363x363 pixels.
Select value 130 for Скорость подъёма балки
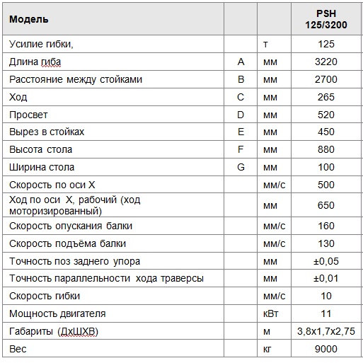coord(326,243)
